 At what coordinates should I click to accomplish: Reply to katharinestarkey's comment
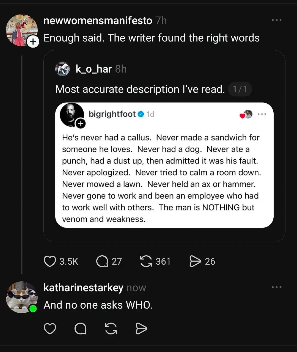coord(80,328)
